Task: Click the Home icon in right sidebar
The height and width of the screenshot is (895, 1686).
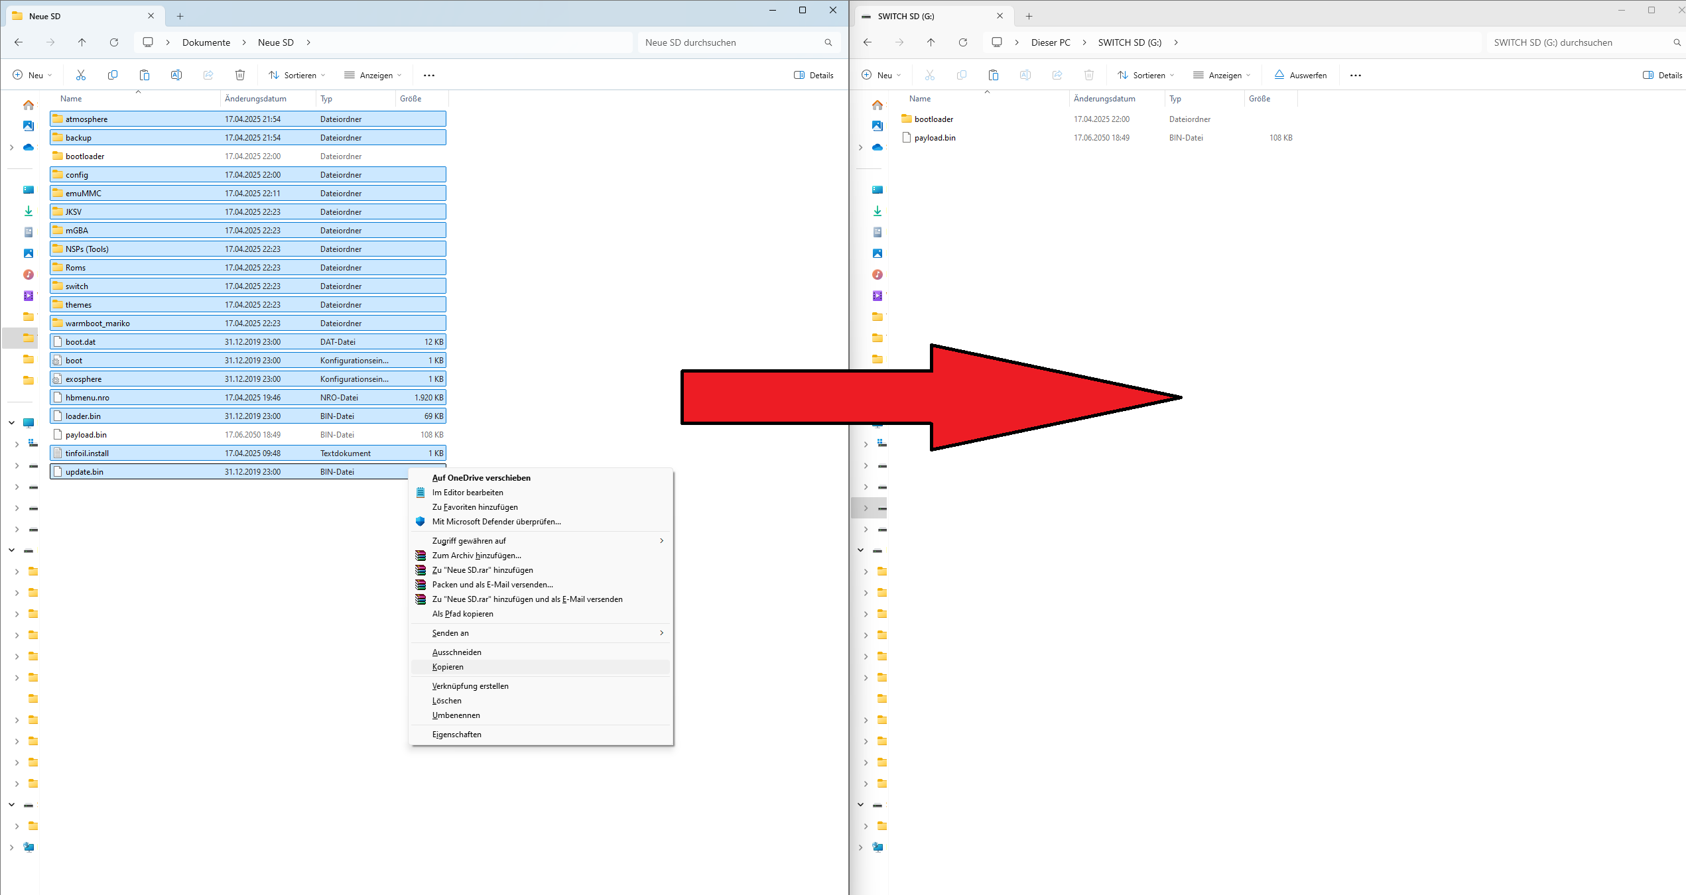Action: point(877,105)
